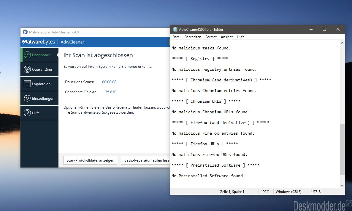Click the "Dauer des Scans:" label
The height and width of the screenshot is (211, 352).
80,82
